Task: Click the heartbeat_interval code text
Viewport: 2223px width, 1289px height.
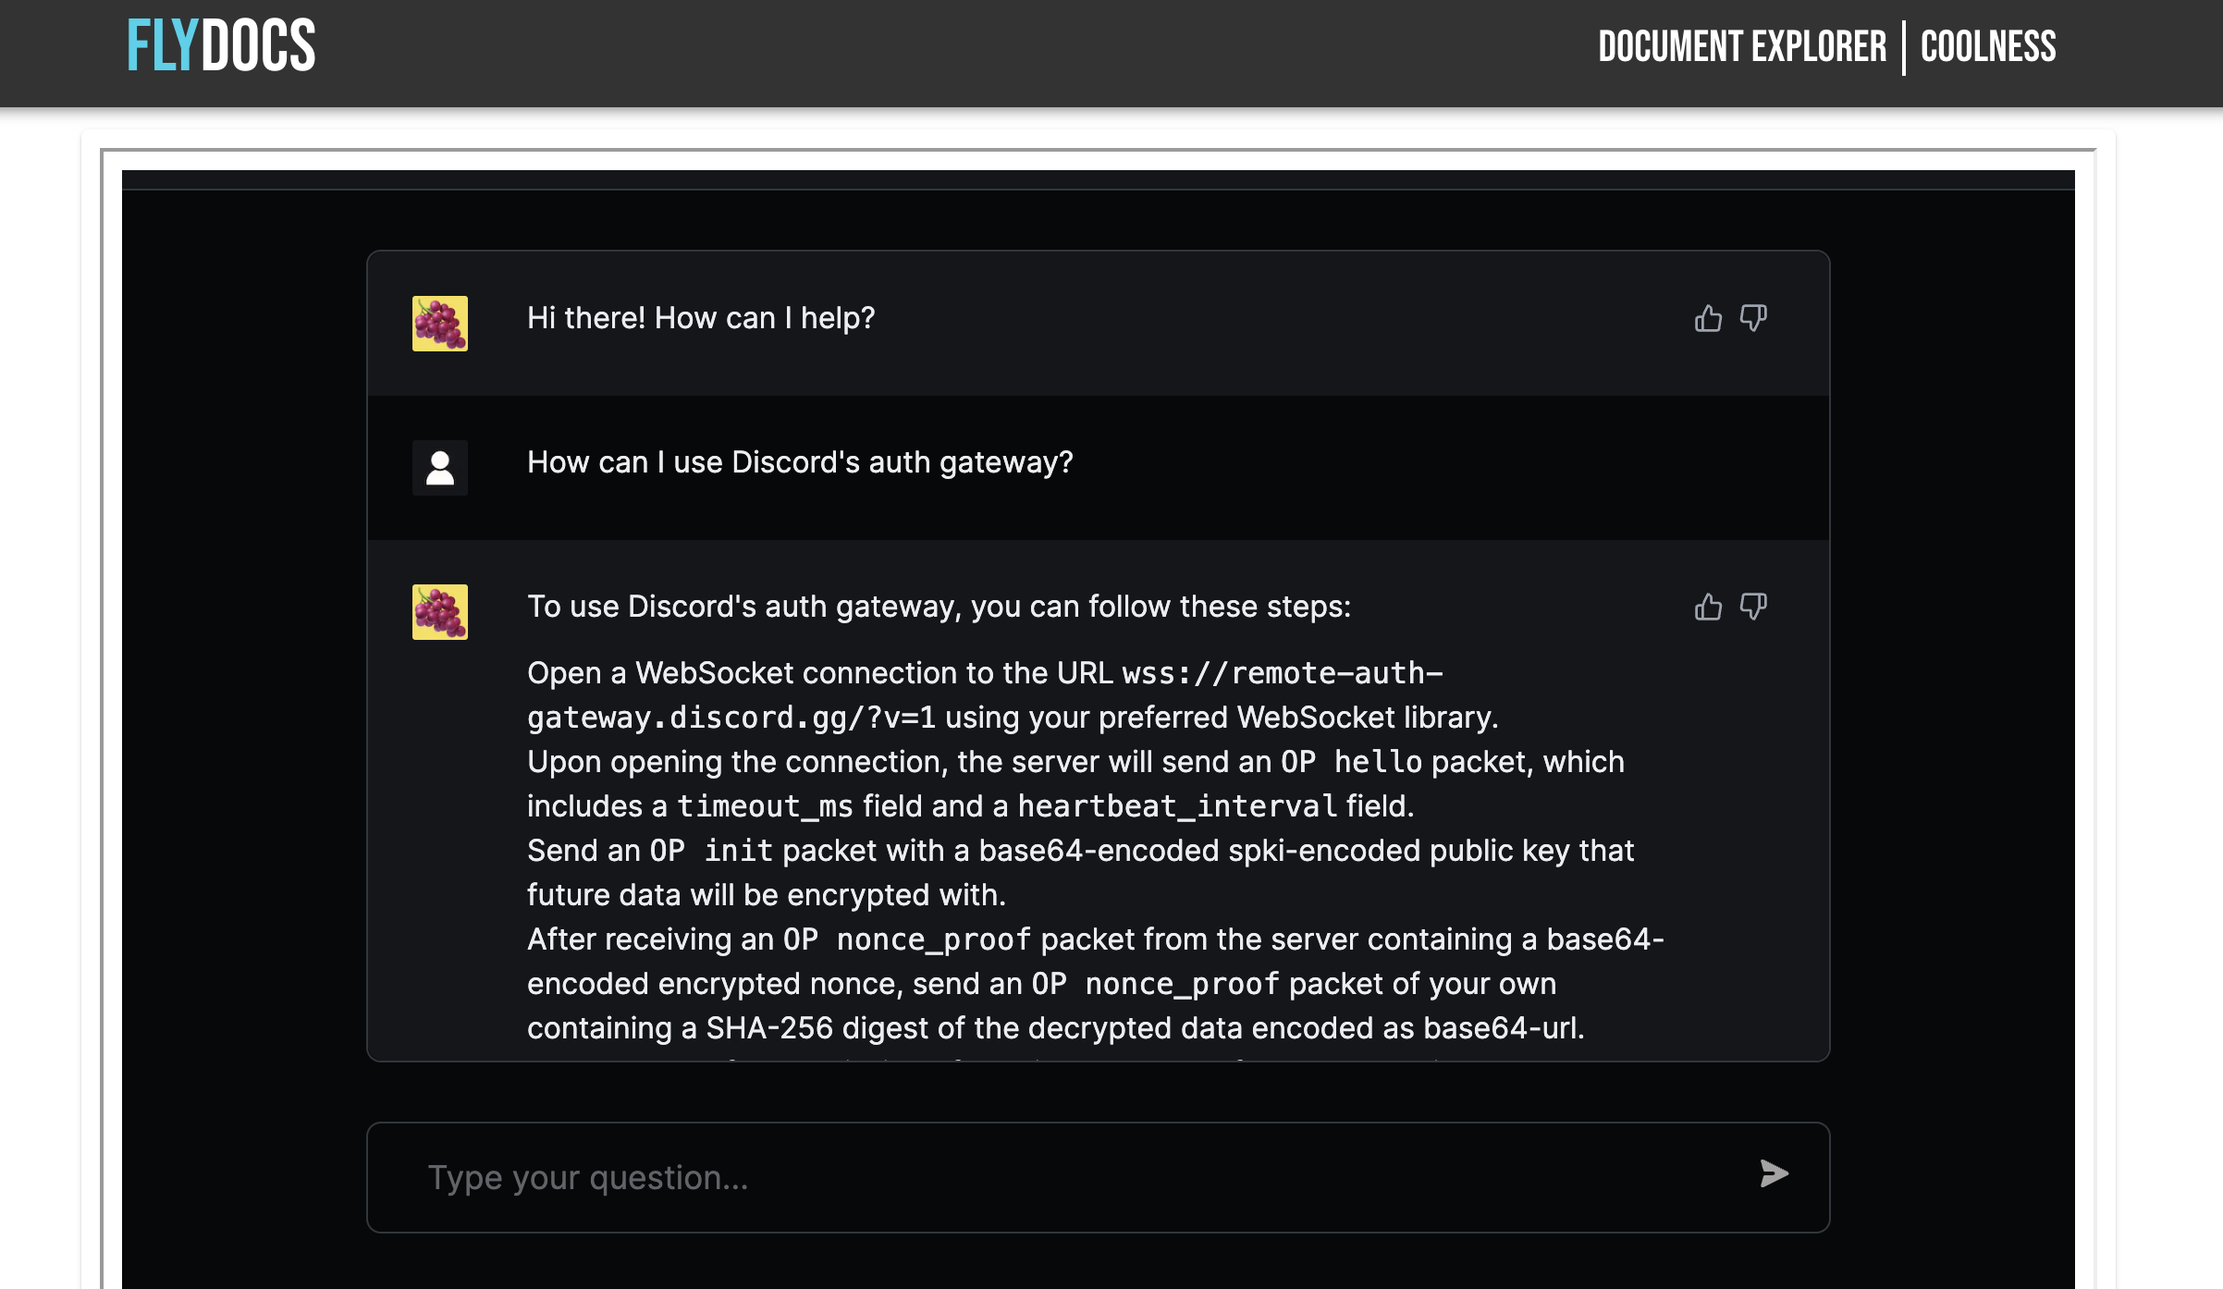Action: [x=1177, y=806]
